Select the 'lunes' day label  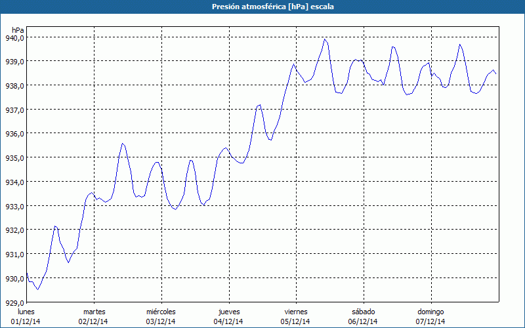[26, 312]
